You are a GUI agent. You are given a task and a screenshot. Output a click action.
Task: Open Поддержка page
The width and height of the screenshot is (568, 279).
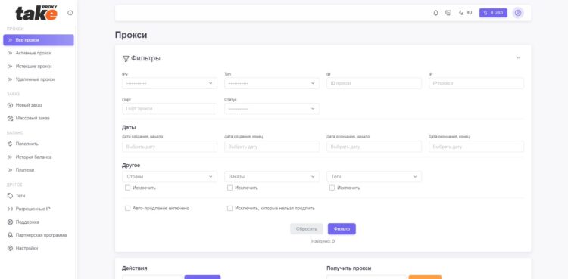pos(39,222)
